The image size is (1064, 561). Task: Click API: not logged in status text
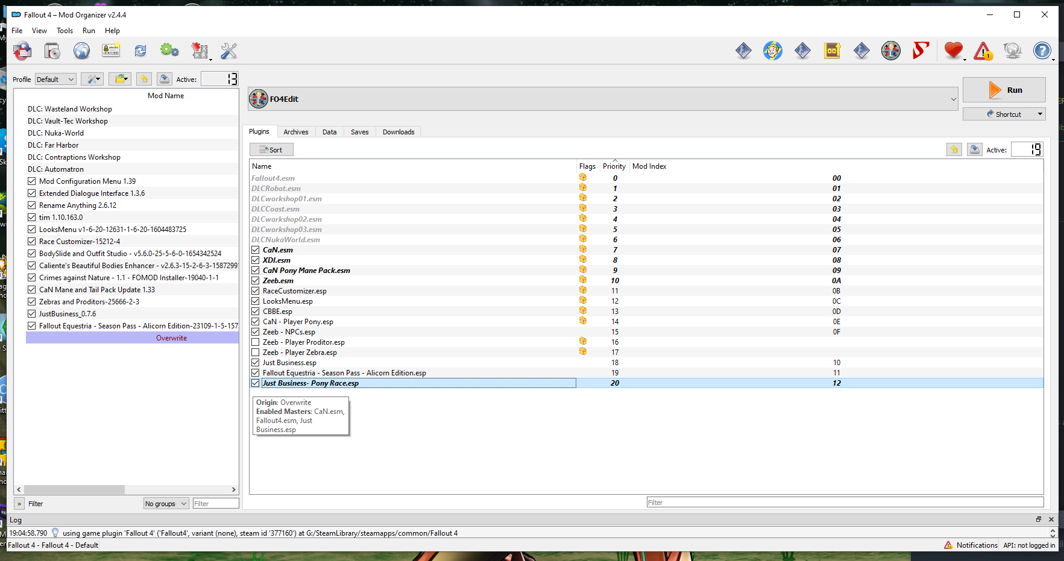click(1029, 545)
